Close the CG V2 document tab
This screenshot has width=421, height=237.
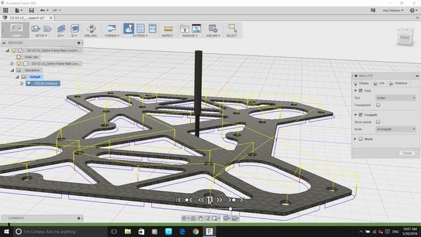click(51, 18)
